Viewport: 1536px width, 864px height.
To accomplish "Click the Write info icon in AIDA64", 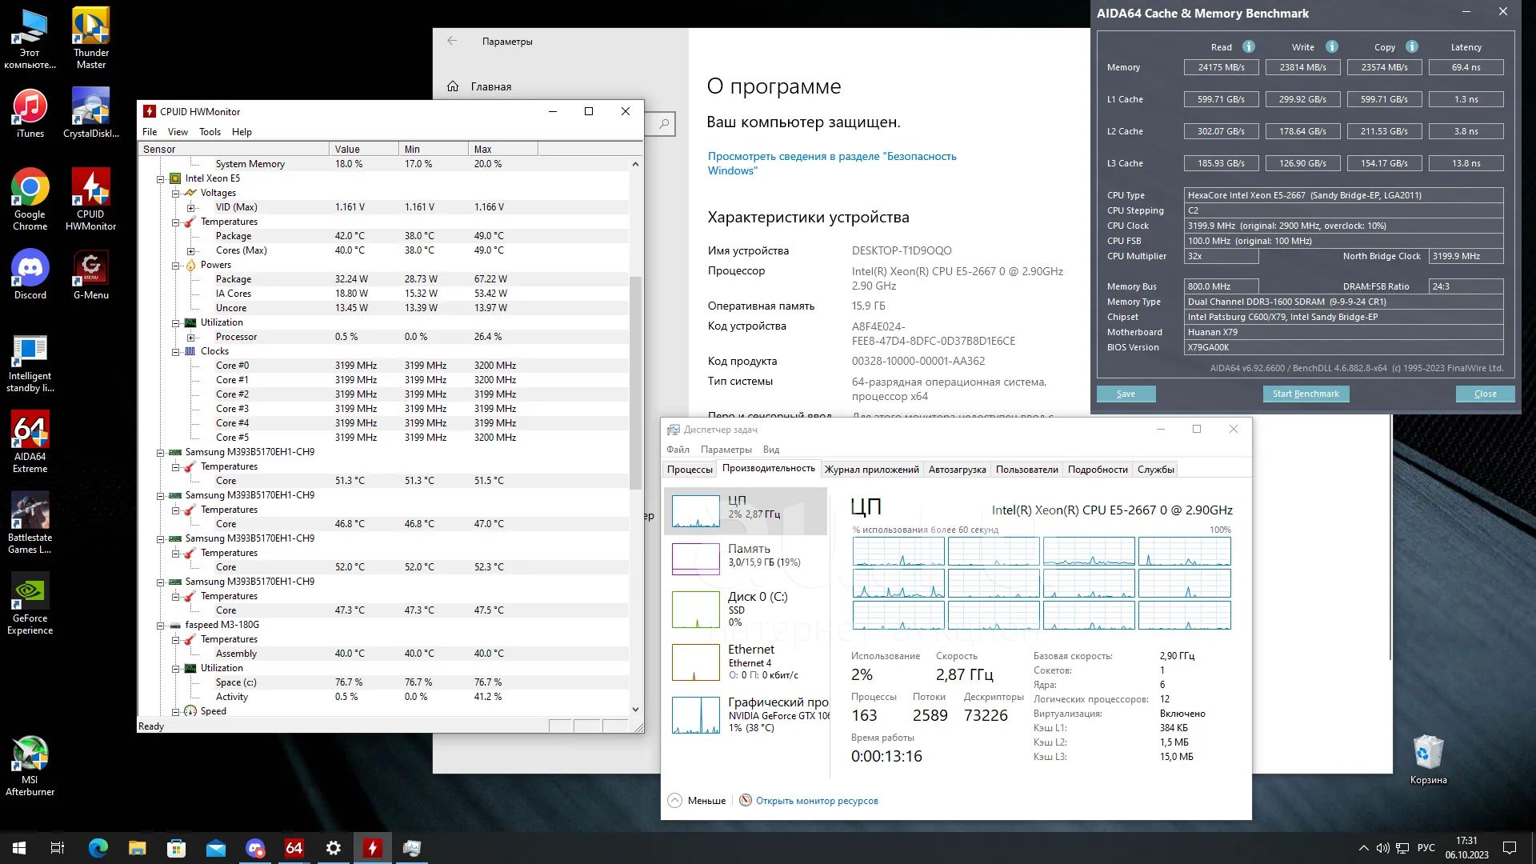I will tap(1332, 46).
